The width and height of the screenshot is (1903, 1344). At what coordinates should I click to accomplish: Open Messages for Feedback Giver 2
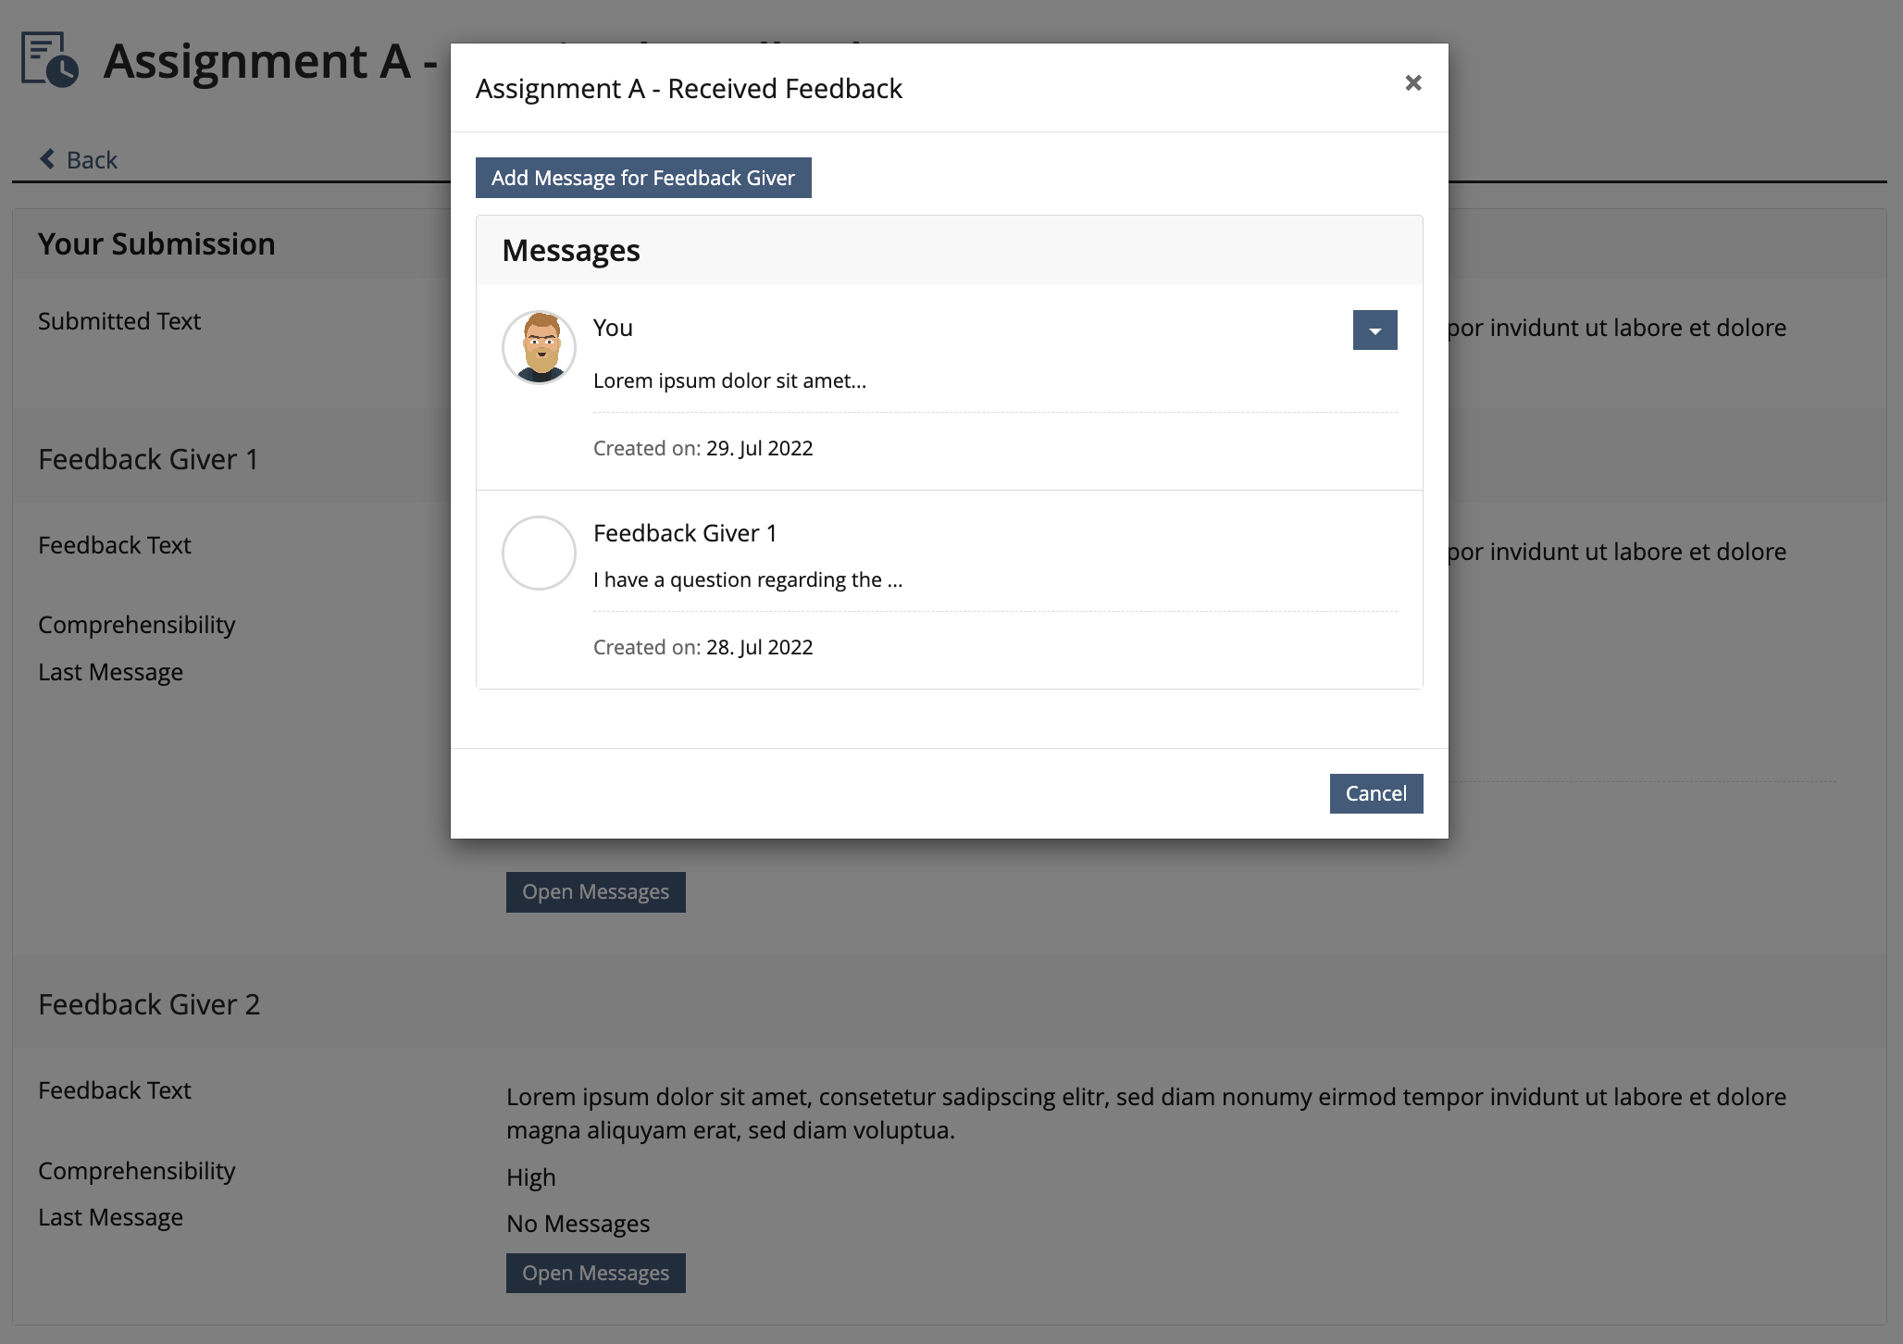tap(595, 1274)
